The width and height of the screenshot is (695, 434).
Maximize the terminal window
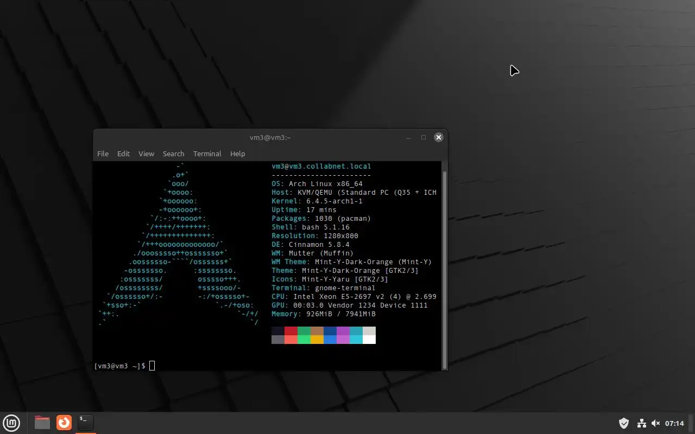(x=424, y=138)
